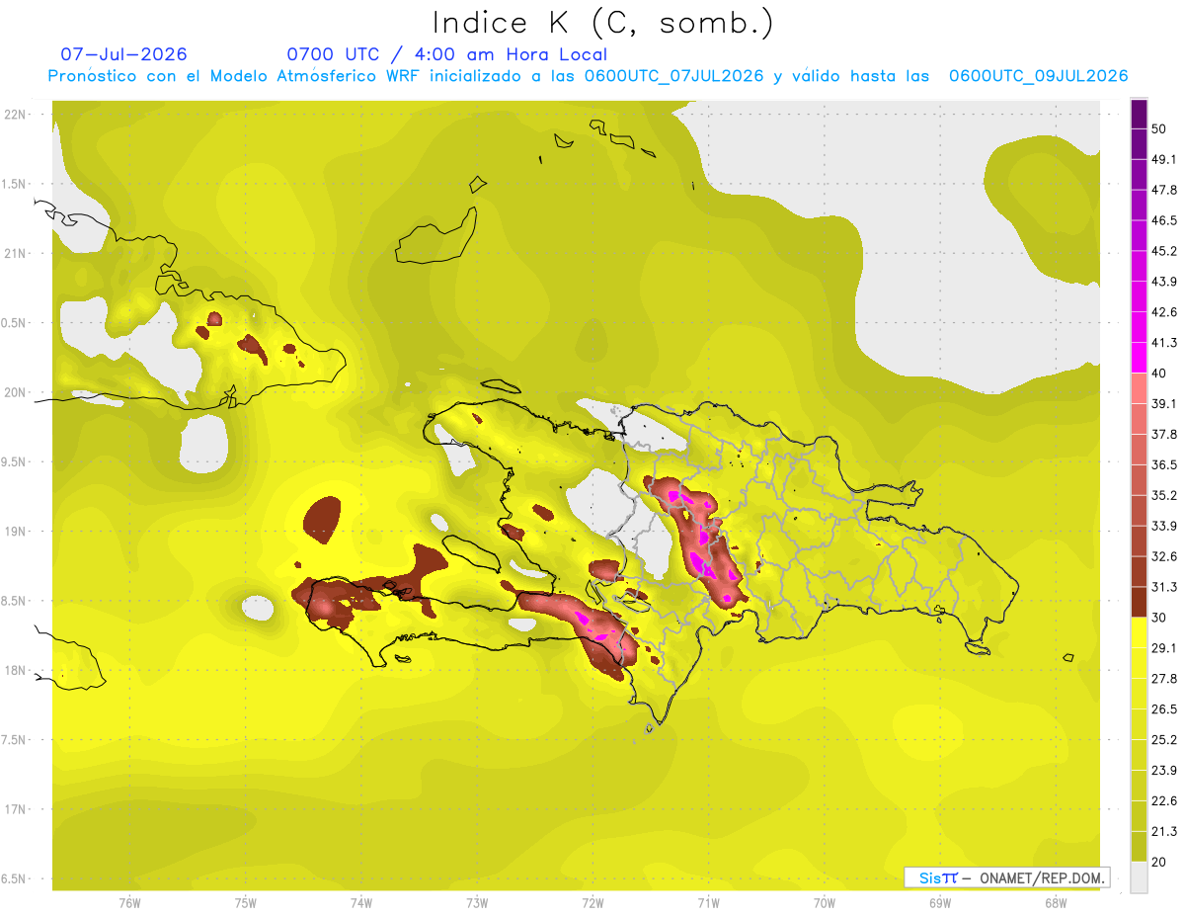The height and width of the screenshot is (916, 1185).
Task: Select the "Pronostico con el Modelo Atmosferico WRF" line
Action: tap(588, 76)
